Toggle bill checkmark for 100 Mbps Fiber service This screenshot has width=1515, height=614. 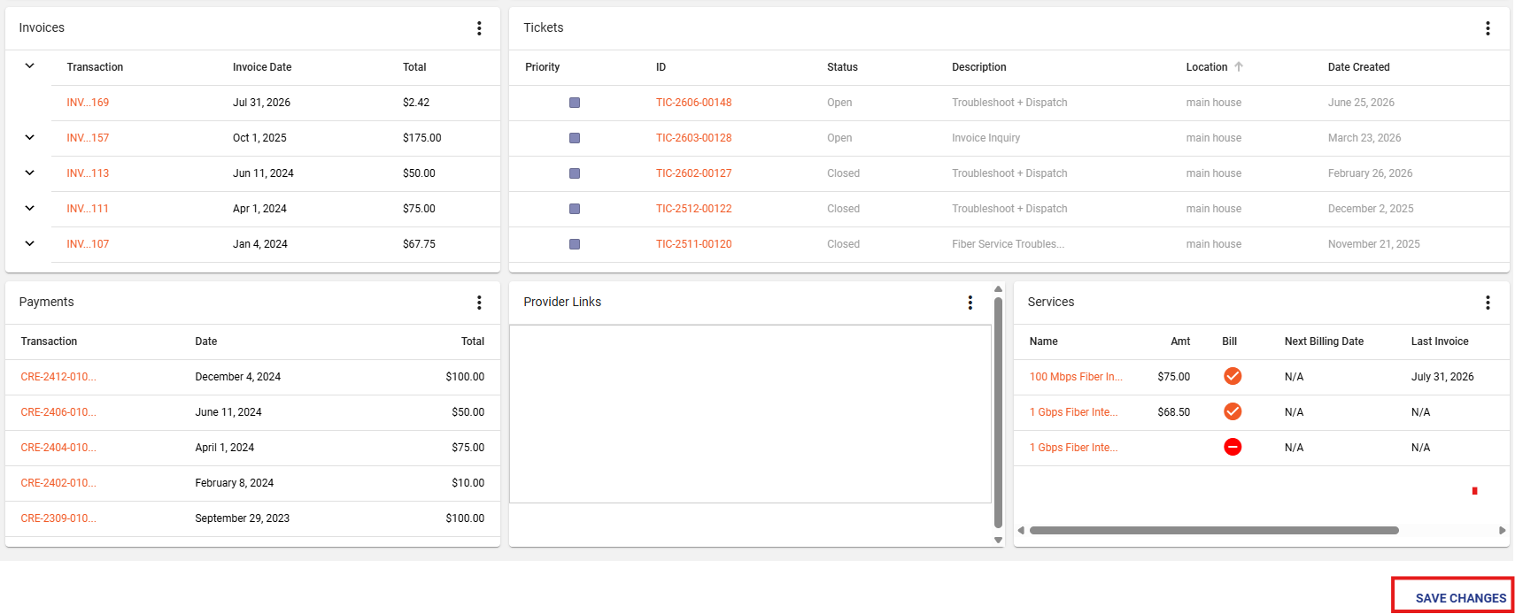[x=1233, y=376]
